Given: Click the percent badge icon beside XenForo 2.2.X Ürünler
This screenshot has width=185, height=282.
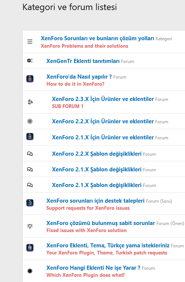Looking at the screenshot, I should [30, 121].
